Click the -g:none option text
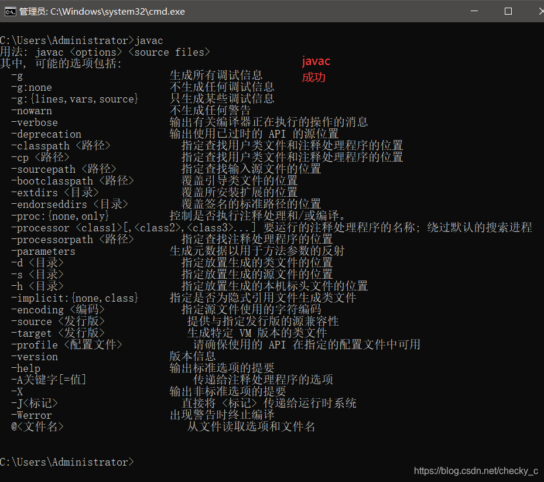 [x=32, y=87]
